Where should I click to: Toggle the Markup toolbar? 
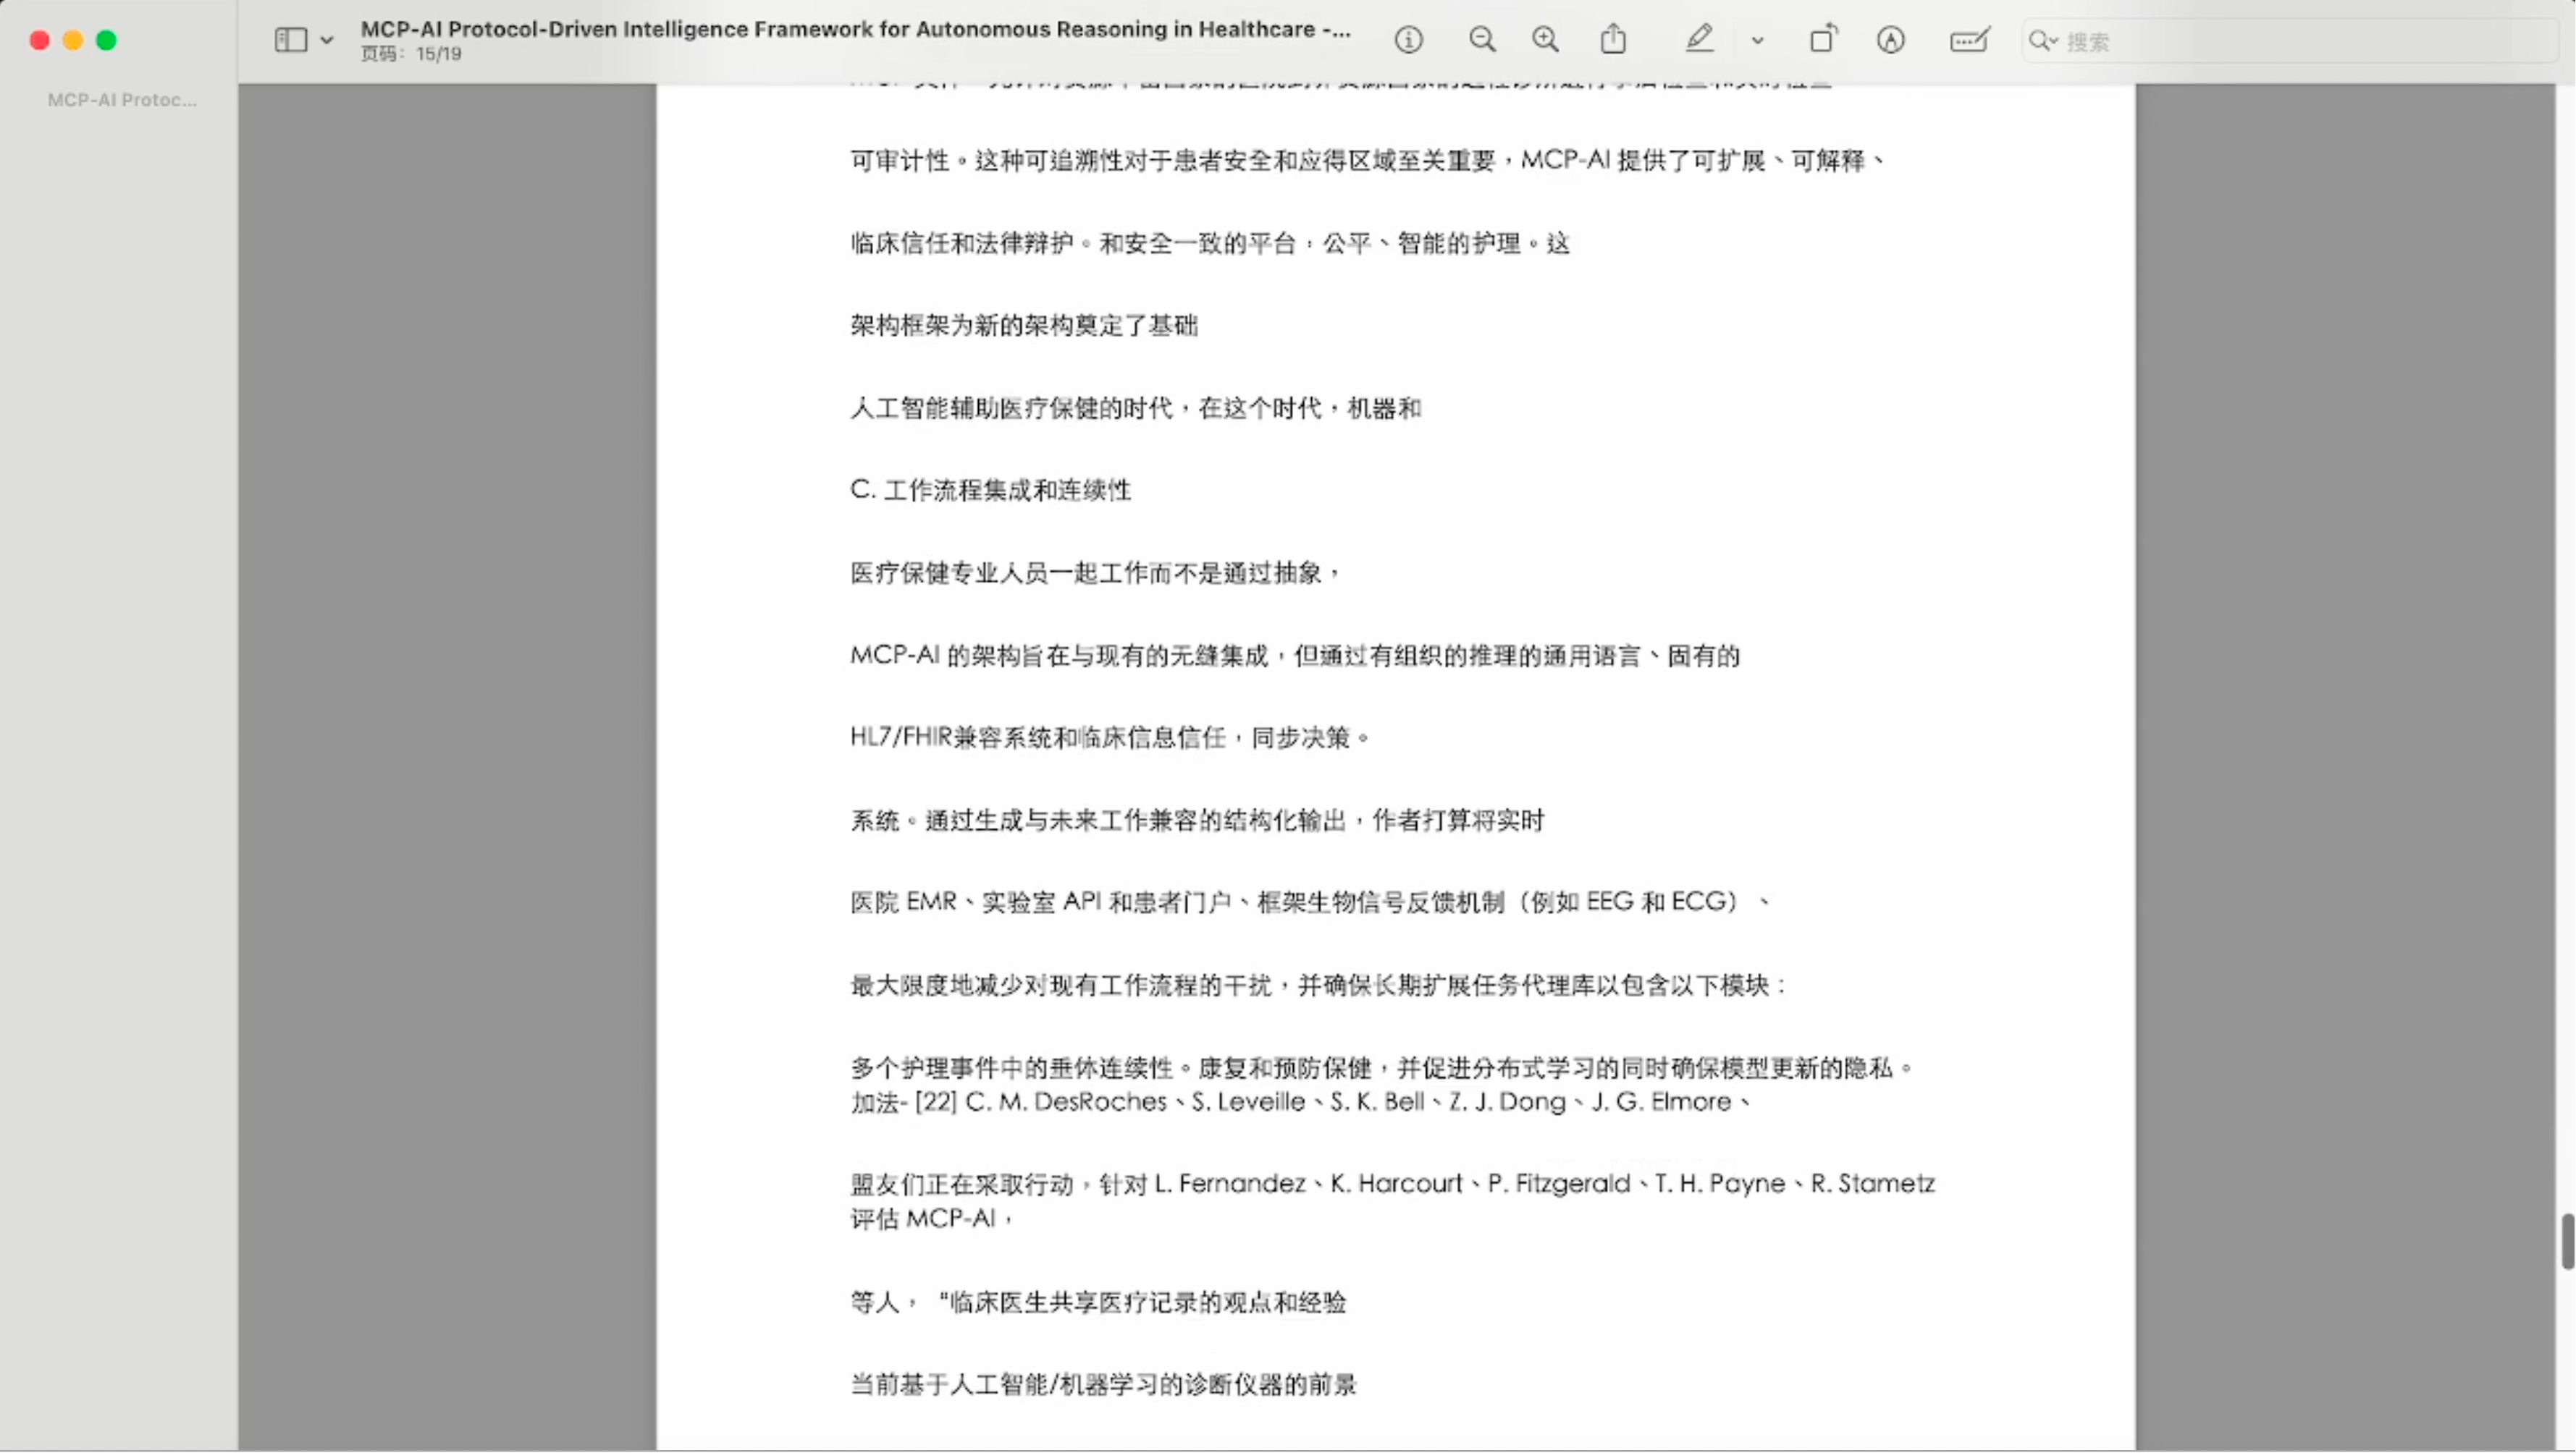[x=1891, y=40]
